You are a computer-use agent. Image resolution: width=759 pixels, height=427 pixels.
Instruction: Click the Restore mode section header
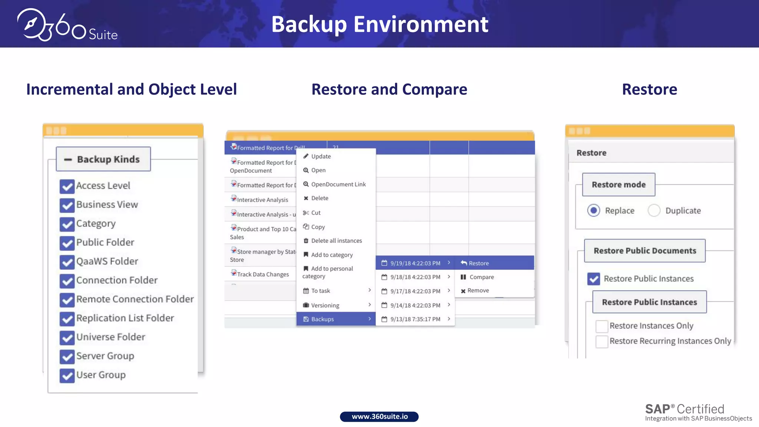(x=619, y=185)
